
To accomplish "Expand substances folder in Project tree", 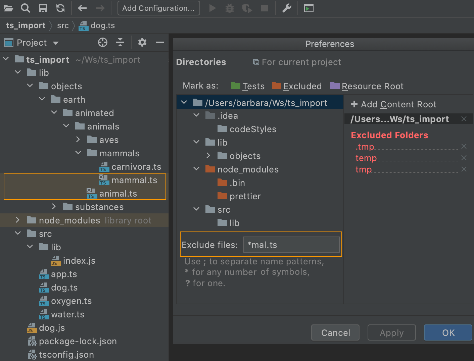I will point(54,206).
